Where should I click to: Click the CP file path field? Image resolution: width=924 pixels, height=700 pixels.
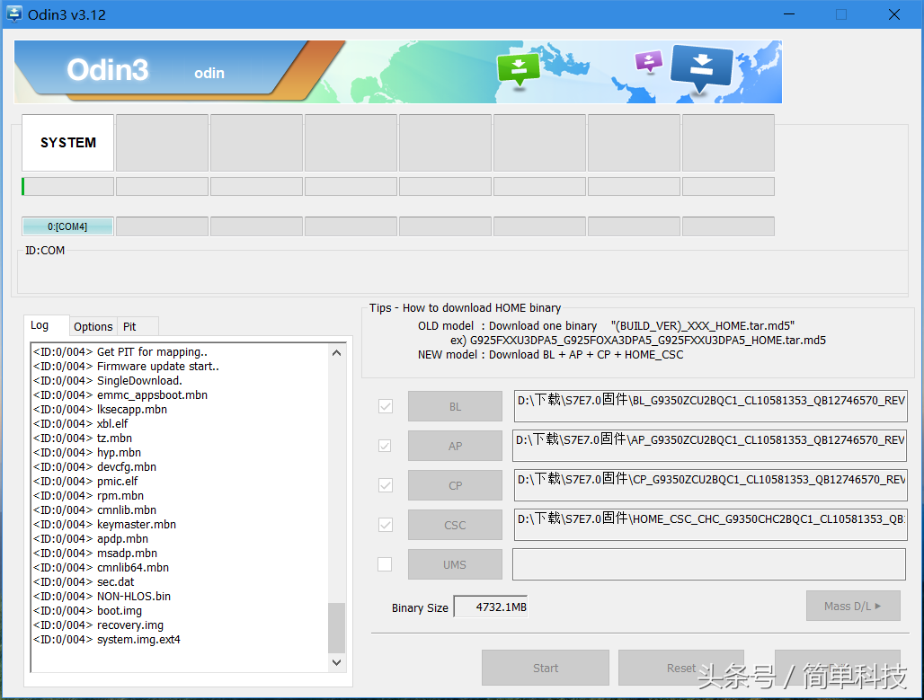pos(711,485)
